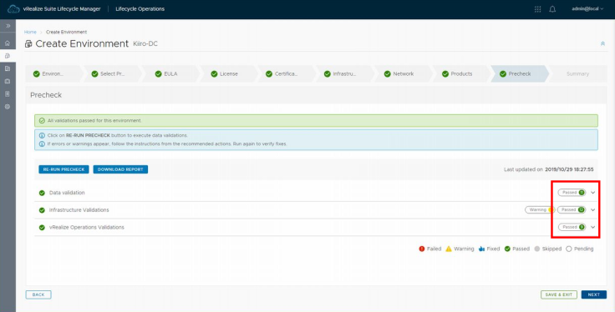Open the apps grid icon
This screenshot has height=312, width=615.
tap(538, 9)
